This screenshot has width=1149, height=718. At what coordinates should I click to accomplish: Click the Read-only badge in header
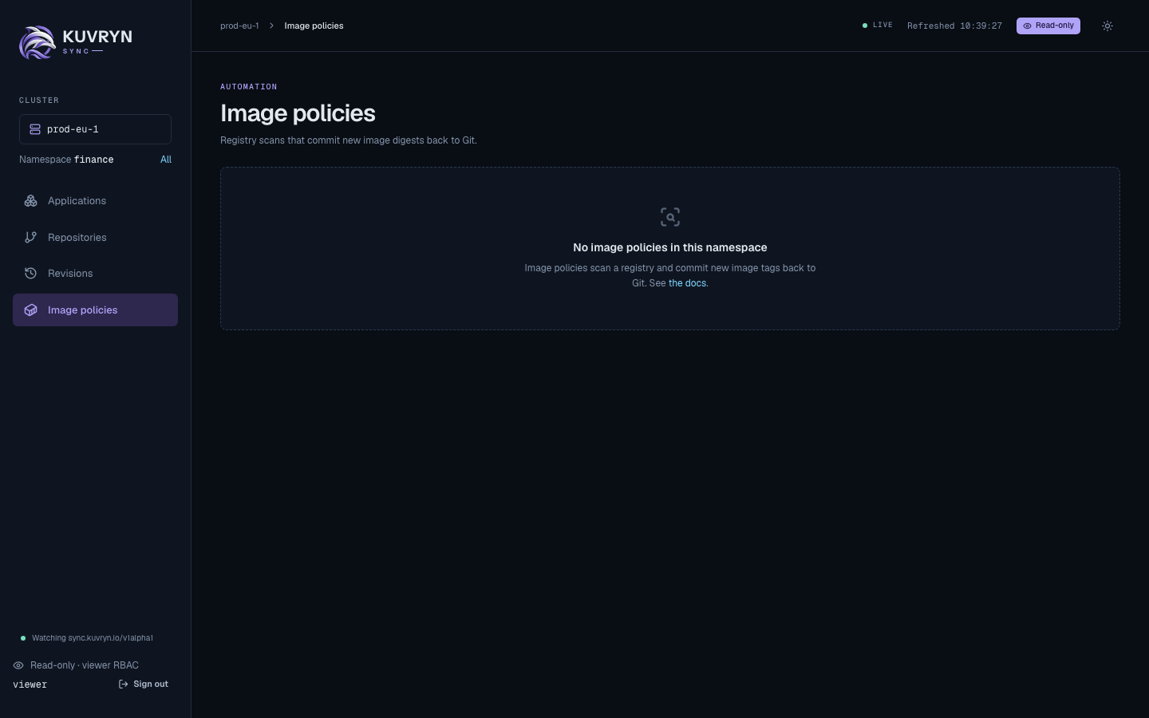pyautogui.click(x=1048, y=26)
